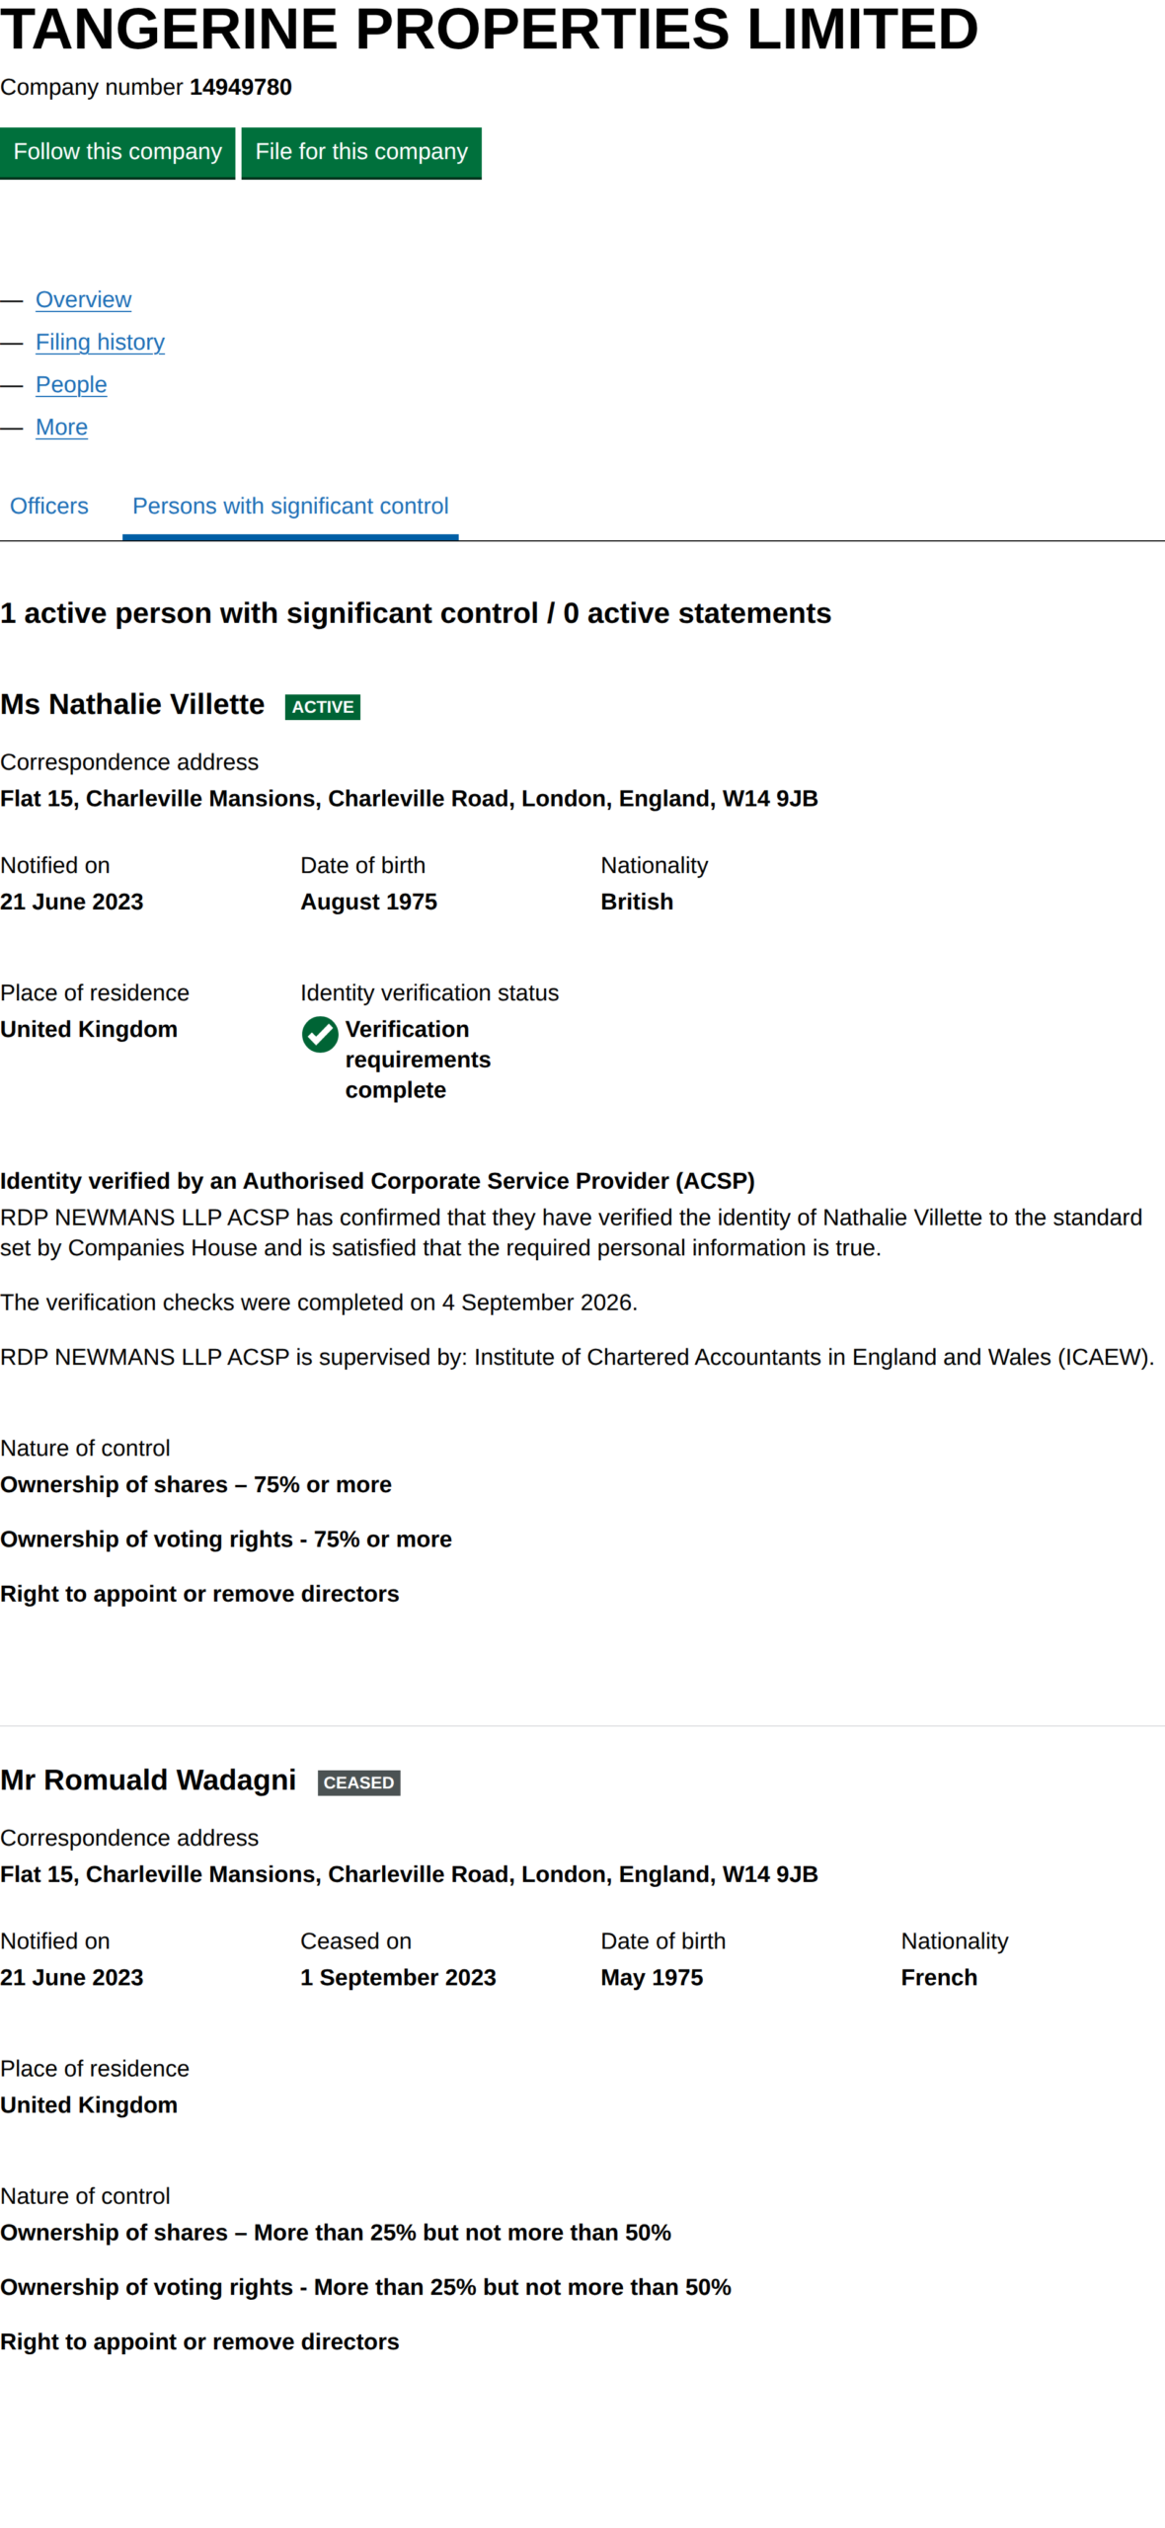
Task: Click the Identity verified by ACSP heading
Action: click(x=377, y=1181)
